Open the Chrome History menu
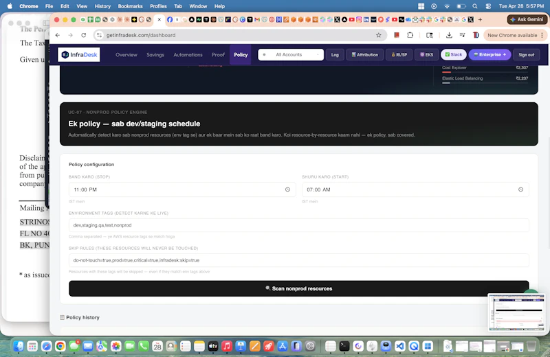 click(102, 6)
